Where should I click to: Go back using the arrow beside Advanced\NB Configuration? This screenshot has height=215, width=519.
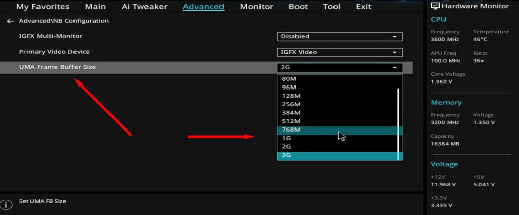[x=10, y=21]
